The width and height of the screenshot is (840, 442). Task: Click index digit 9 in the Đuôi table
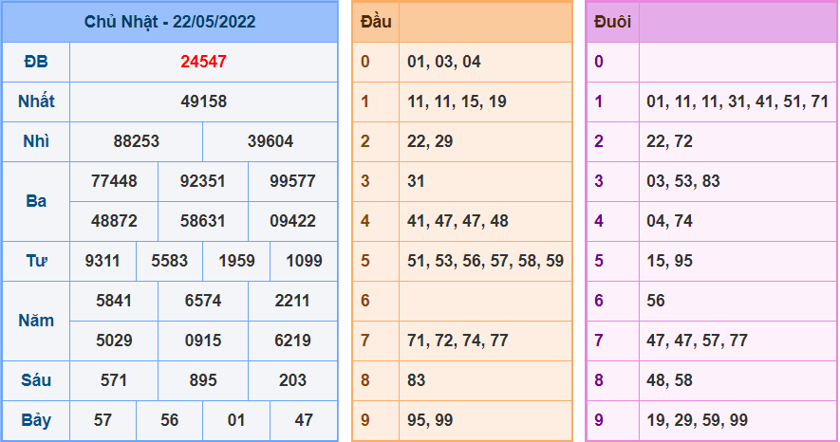pos(599,420)
